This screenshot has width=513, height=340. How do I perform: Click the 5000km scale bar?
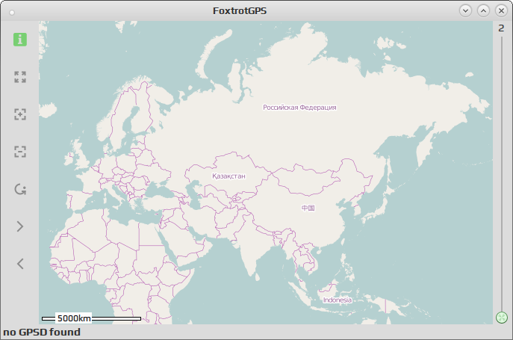(91, 318)
